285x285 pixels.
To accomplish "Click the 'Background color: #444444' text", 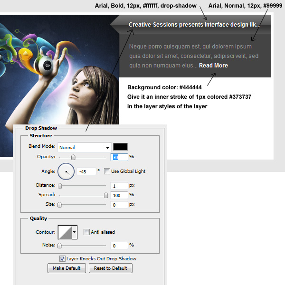I will 164,87.
